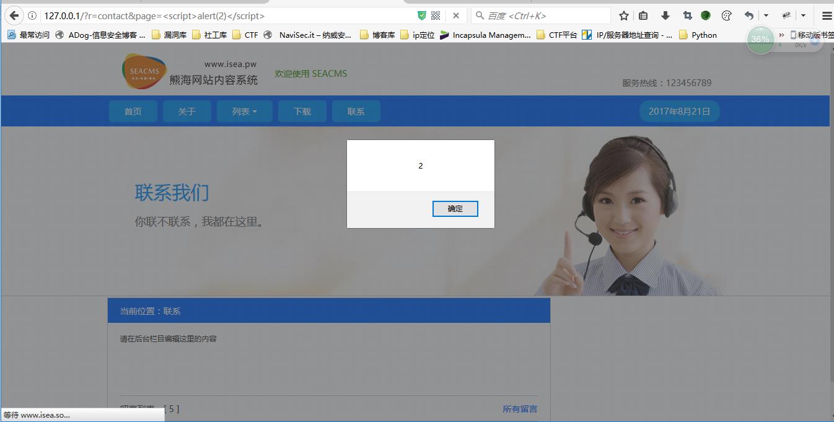834x422 pixels.
Task: Open the IP/服务器地址查询 bookmark
Action: click(x=627, y=35)
